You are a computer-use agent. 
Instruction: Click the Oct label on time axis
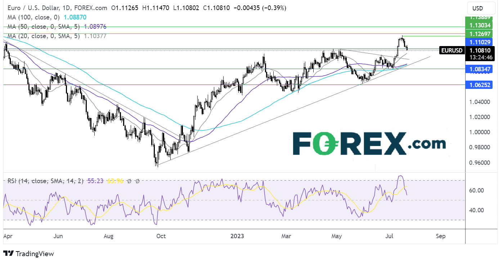point(161,236)
